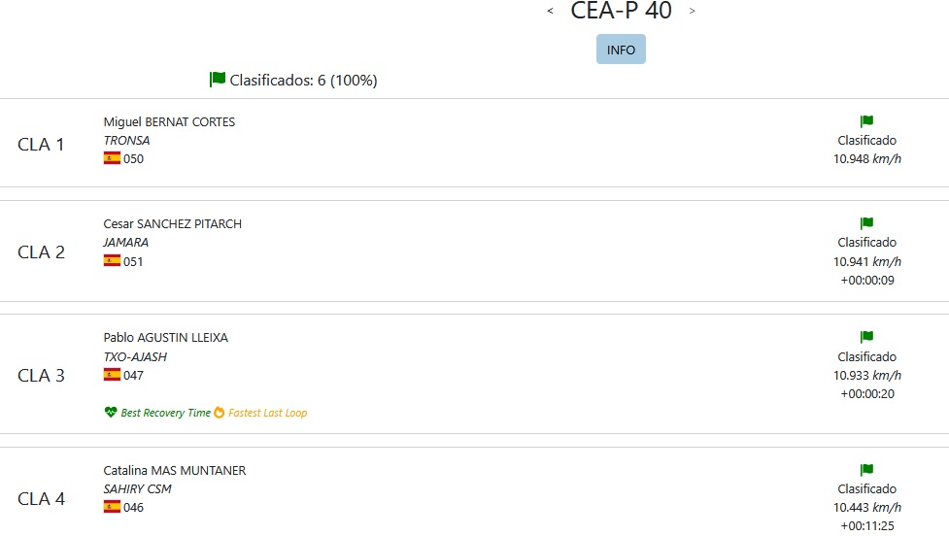Click Spain flag next to number 047

(x=112, y=375)
